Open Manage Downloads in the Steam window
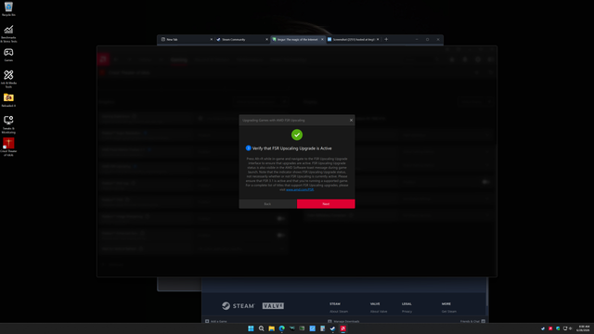This screenshot has height=334, width=594. click(x=343, y=321)
